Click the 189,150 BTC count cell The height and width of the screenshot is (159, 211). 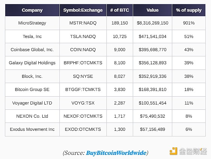[x=120, y=23]
